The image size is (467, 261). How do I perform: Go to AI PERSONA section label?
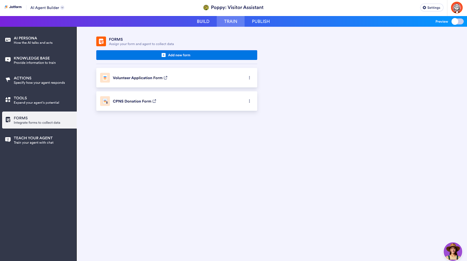tap(25, 38)
